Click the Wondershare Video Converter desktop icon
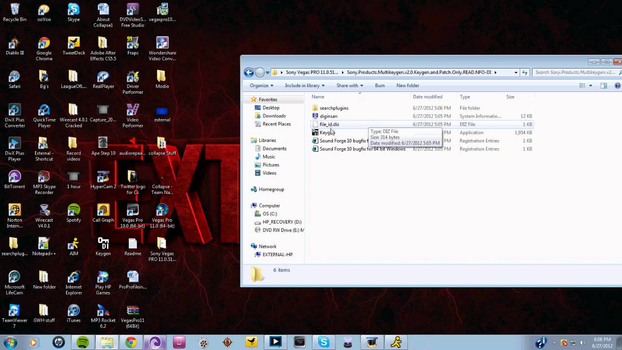Image resolution: width=622 pixels, height=350 pixels. tap(162, 49)
